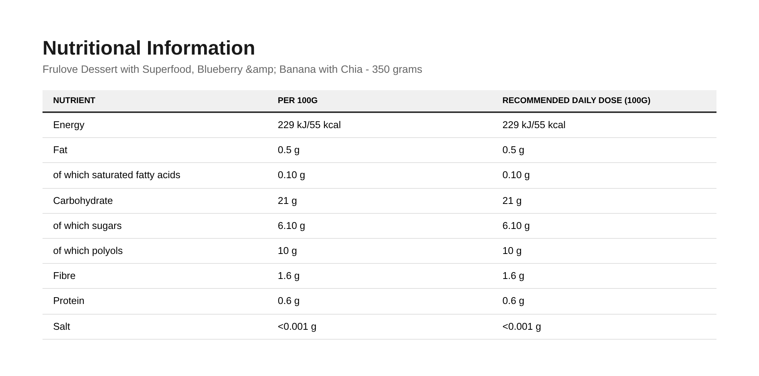The image size is (759, 376).
Task: Click the PER 100G column header
Action: tap(298, 100)
